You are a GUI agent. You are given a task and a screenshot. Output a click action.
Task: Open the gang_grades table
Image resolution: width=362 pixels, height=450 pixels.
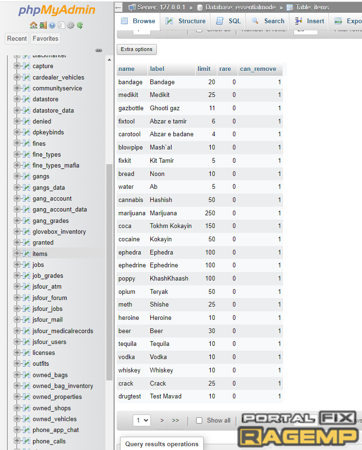51,221
